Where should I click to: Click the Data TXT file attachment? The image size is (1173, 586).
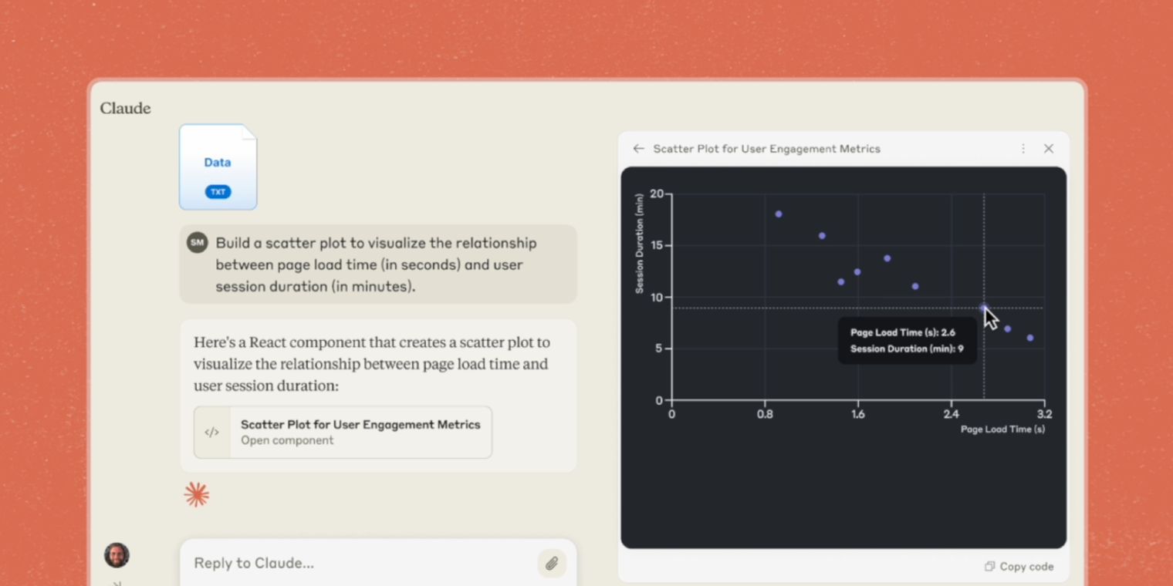(218, 167)
